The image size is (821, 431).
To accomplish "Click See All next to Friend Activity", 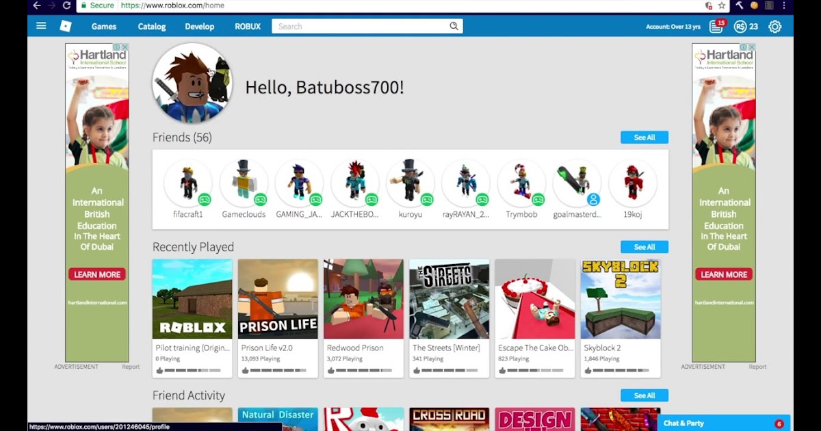I will click(x=644, y=395).
